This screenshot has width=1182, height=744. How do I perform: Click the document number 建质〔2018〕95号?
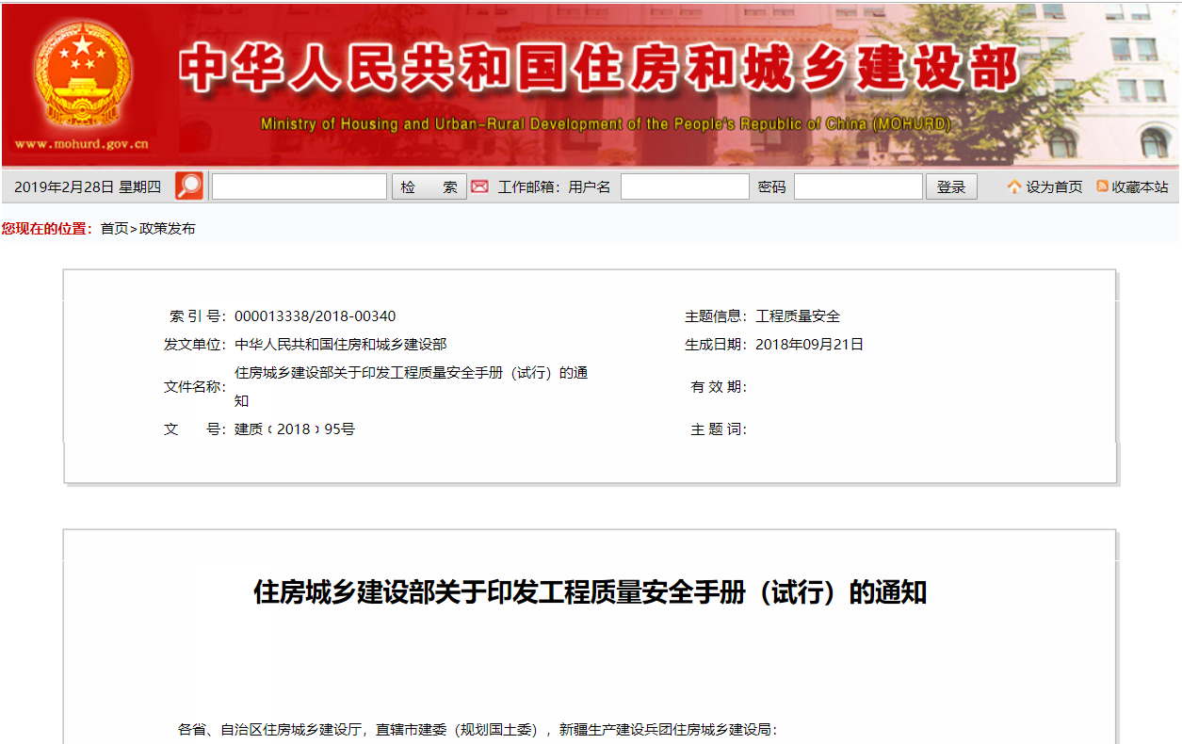pyautogui.click(x=294, y=429)
